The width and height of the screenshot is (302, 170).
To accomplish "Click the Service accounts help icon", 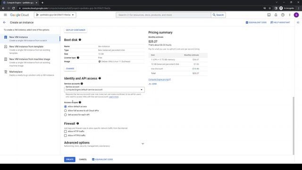I will 82,84.
